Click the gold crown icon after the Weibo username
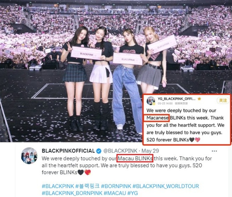This screenshot has width=232, height=197. [199, 99]
